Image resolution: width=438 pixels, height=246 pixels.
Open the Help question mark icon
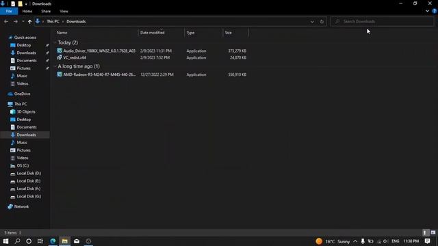pos(435,11)
